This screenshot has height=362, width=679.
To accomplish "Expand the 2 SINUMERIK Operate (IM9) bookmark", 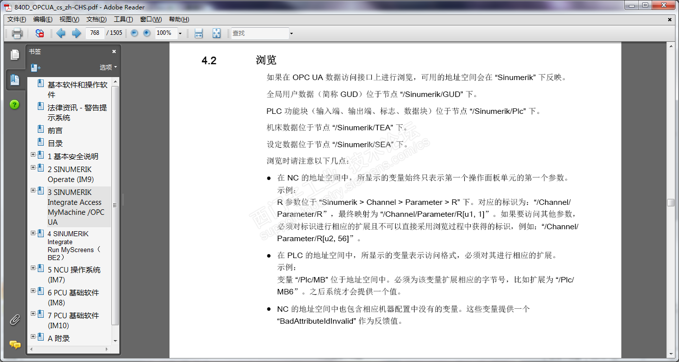I will (33, 168).
